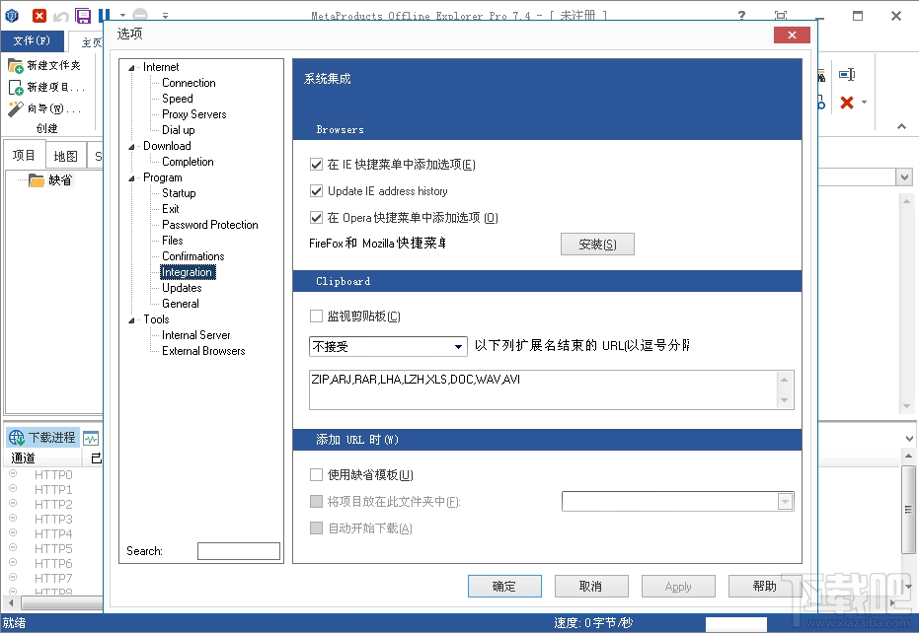This screenshot has width=919, height=633.
Task: Click the 下载进程 globe icon in lower panel
Action: point(18,437)
